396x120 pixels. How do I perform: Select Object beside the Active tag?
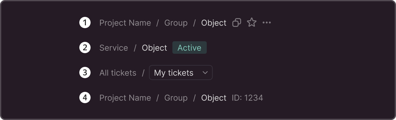155,48
